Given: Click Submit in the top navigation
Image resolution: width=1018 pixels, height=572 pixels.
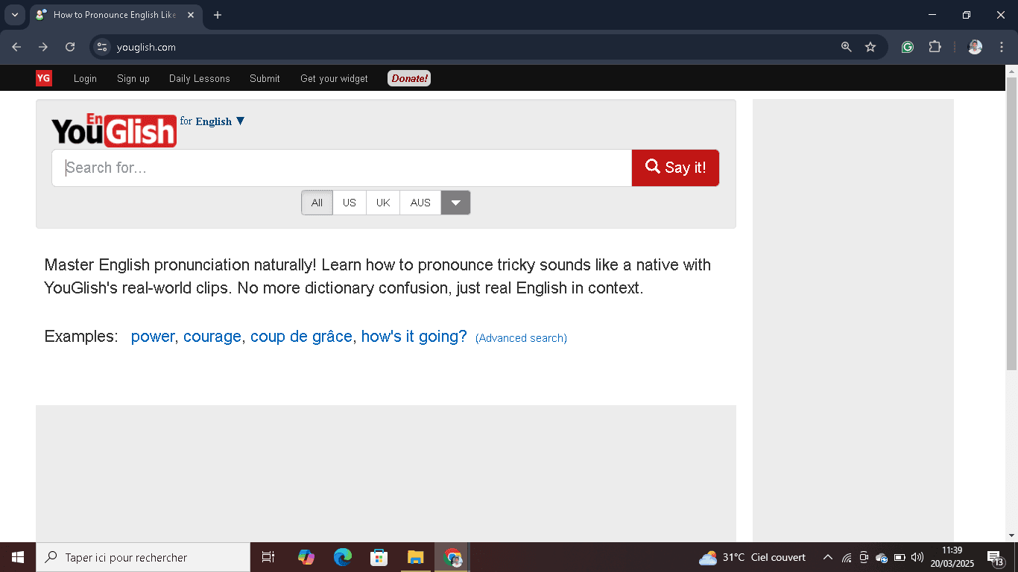Looking at the screenshot, I should click(264, 78).
